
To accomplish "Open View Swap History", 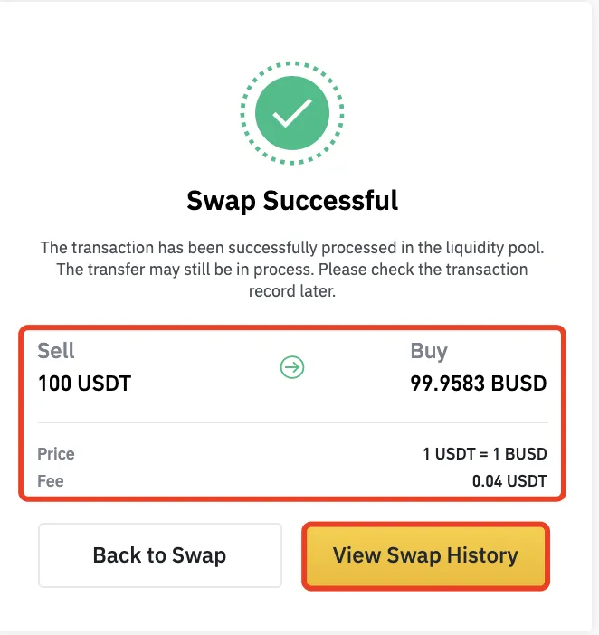I will 425,555.
